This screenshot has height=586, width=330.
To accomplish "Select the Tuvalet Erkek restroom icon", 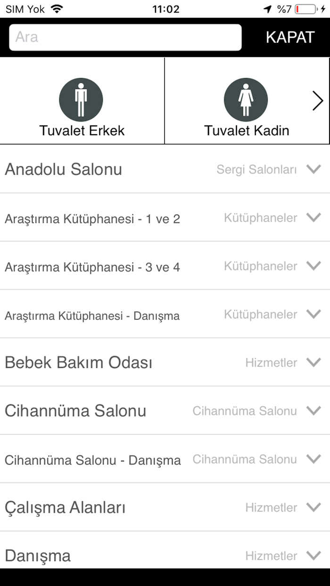I will click(x=81, y=99).
